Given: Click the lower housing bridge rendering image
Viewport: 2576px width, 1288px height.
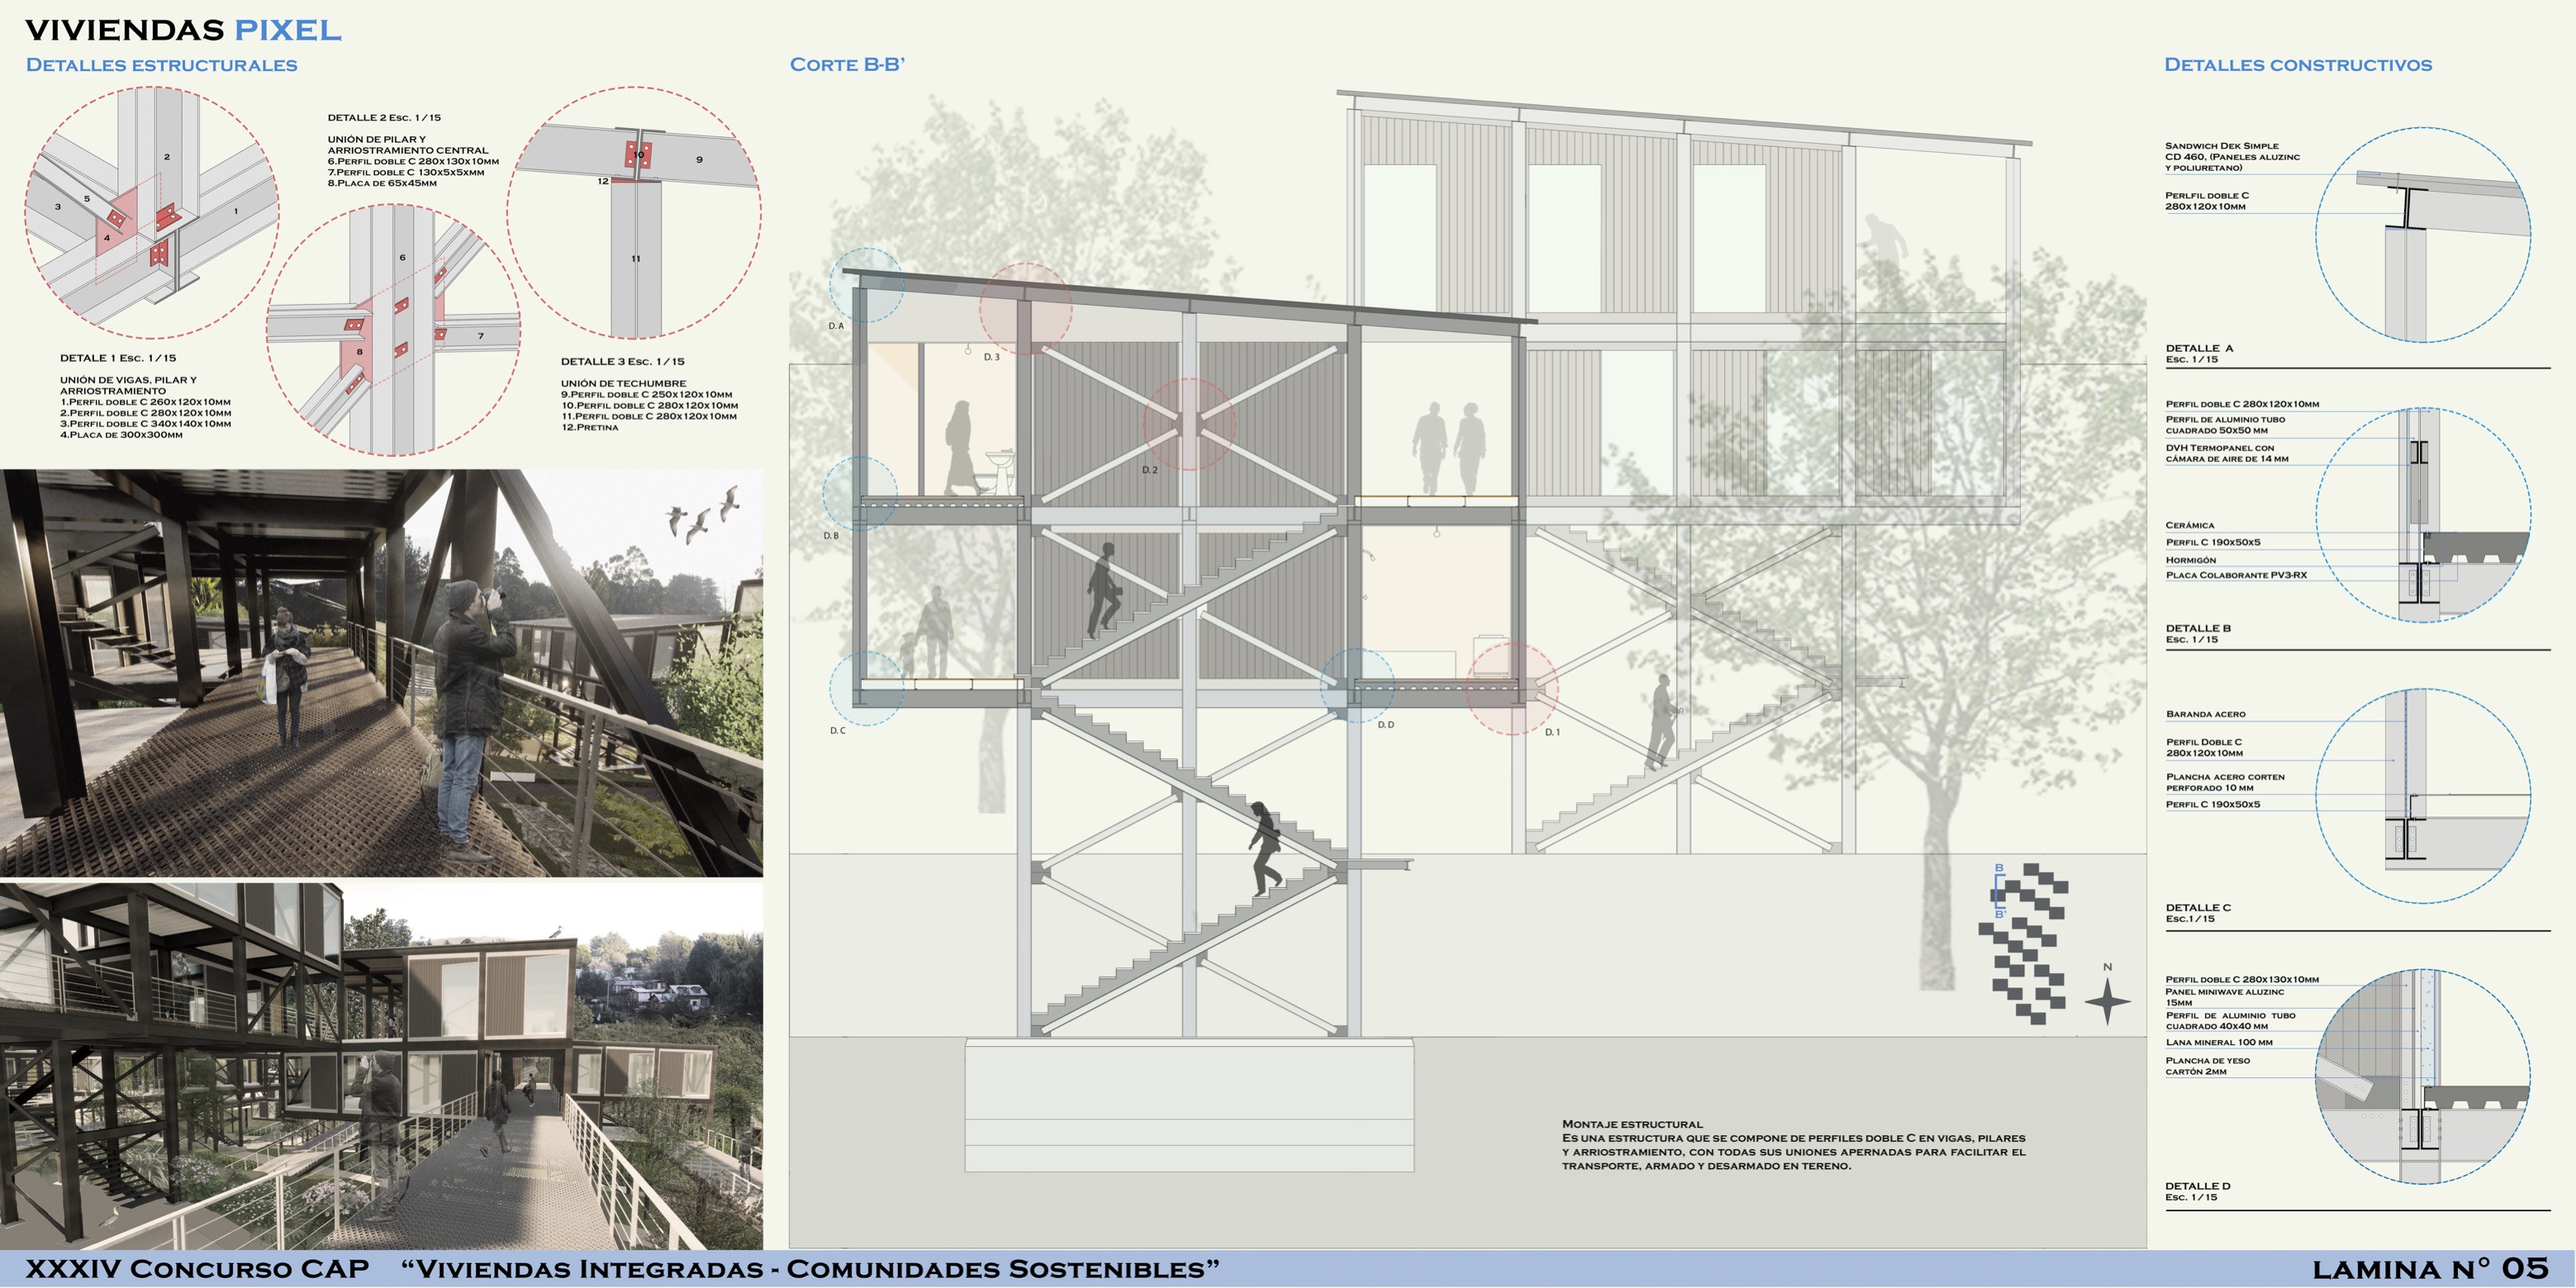Looking at the screenshot, I should (381, 1065).
